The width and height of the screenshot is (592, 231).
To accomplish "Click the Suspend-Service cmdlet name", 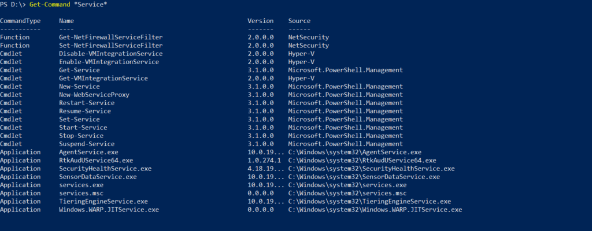I will tap(87, 144).
